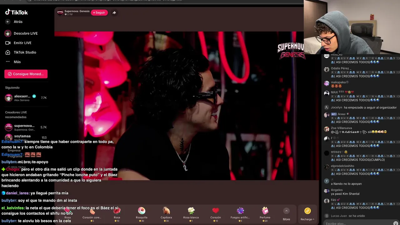This screenshot has height=225, width=400.
Task: Click elprodelclashito's chat avatar
Action: [x=327, y=167]
